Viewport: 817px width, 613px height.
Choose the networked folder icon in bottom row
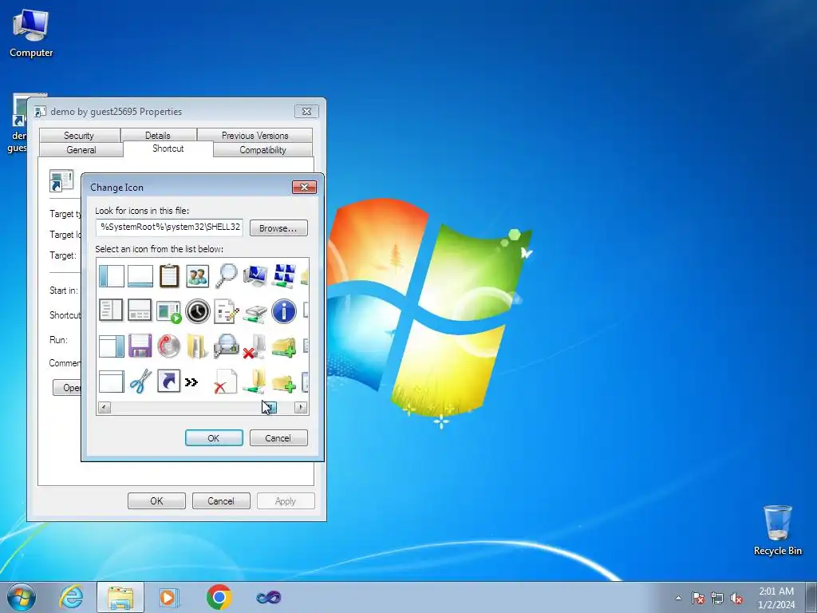coord(255,382)
